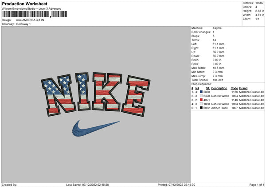Click the 'Page 1 of 1' indicator
This screenshot has width=266, height=188.
coord(257,185)
